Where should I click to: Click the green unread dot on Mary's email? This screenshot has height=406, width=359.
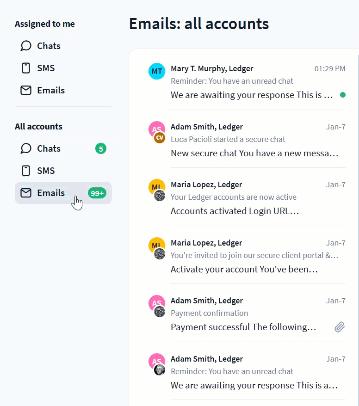(x=342, y=95)
